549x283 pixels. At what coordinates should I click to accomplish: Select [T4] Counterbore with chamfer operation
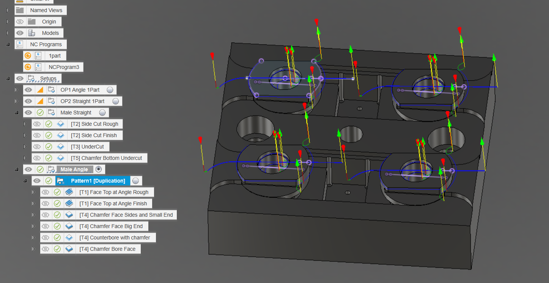pos(115,238)
